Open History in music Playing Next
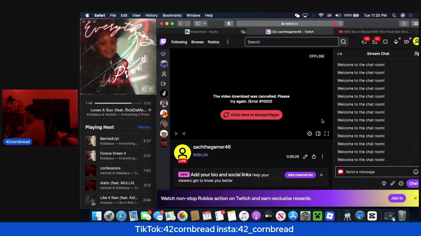421x236 pixels. point(144,127)
